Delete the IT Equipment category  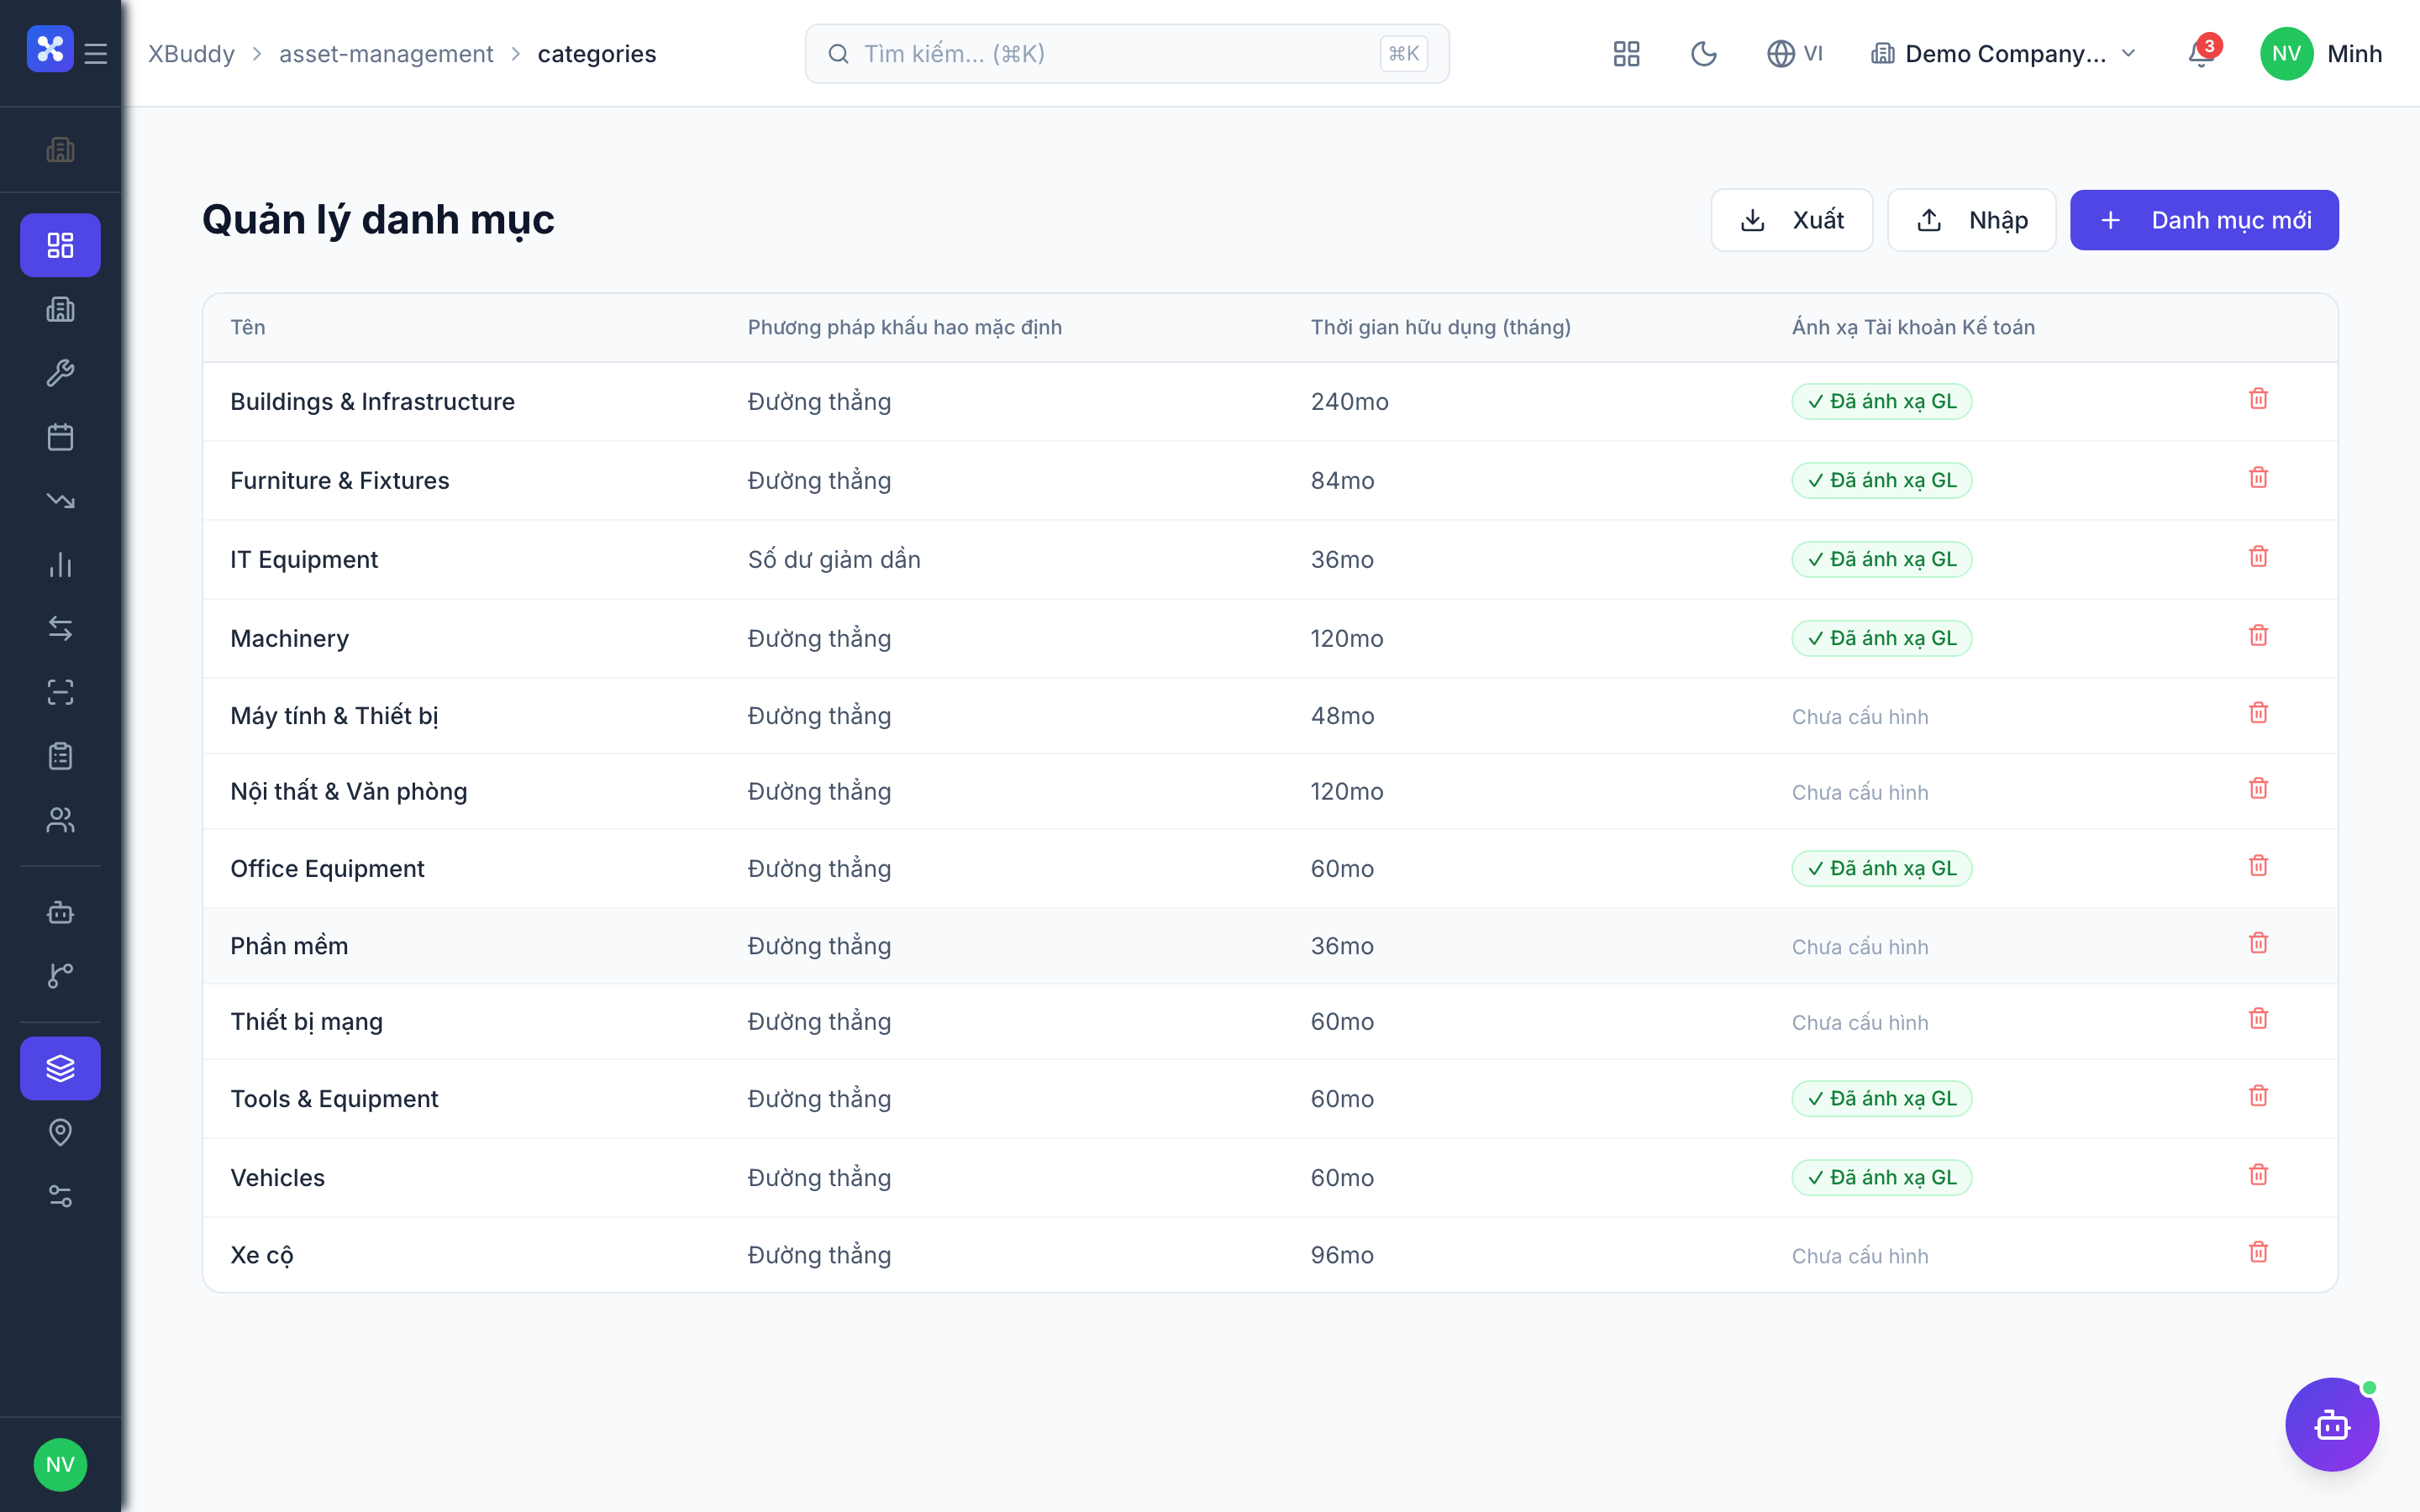click(2258, 557)
